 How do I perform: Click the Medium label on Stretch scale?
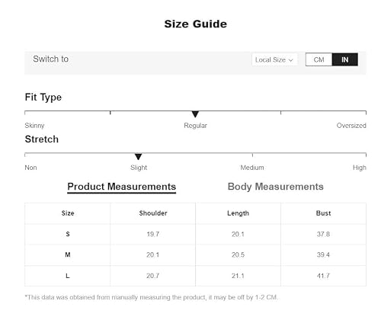252,168
